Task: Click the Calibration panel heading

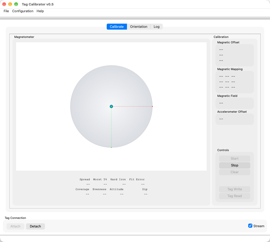Action: point(221,37)
